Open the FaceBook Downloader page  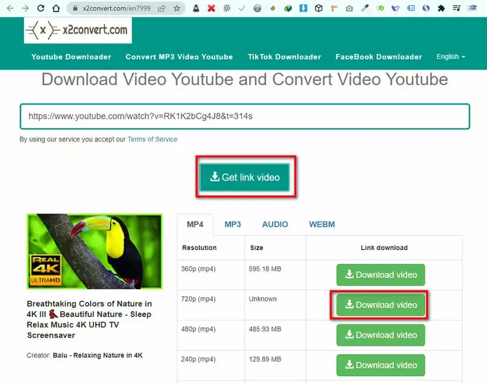[x=379, y=57]
